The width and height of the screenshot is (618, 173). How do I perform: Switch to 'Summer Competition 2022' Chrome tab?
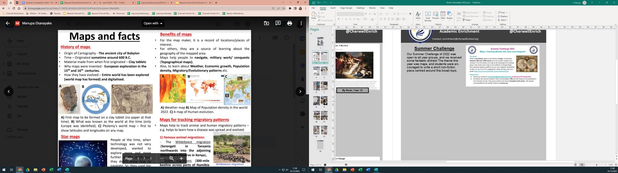click(40, 3)
